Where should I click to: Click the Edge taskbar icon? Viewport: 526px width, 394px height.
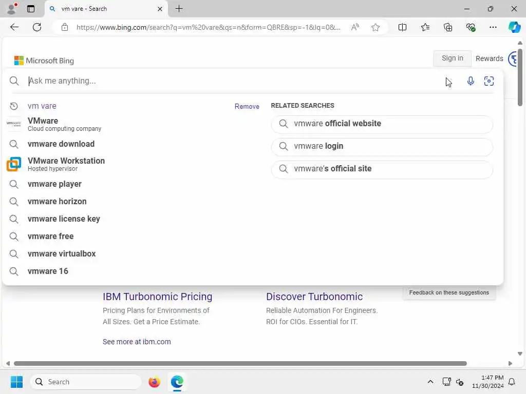pyautogui.click(x=177, y=382)
